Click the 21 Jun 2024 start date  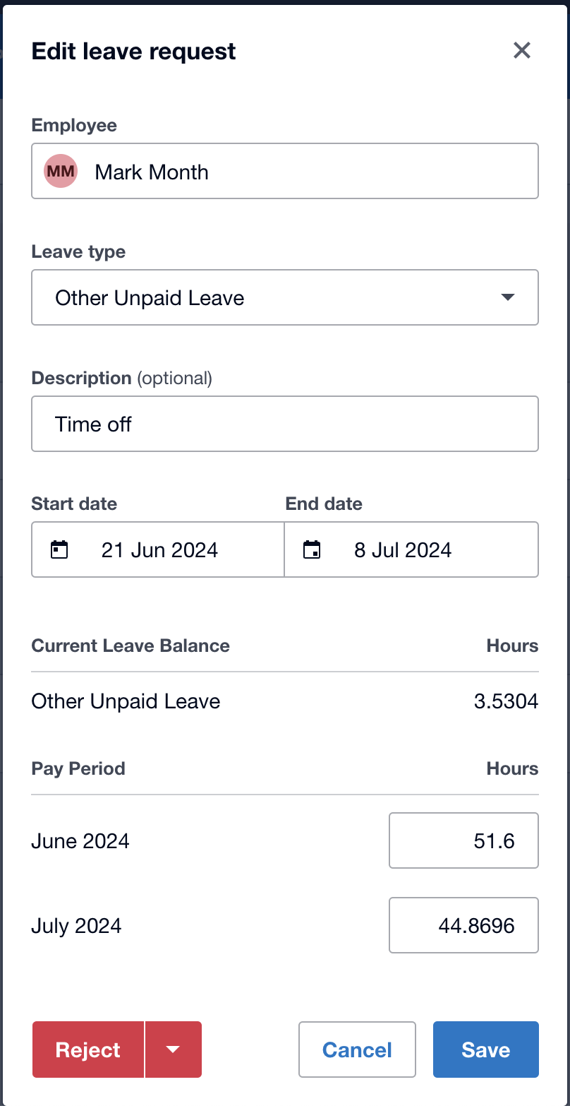point(159,550)
